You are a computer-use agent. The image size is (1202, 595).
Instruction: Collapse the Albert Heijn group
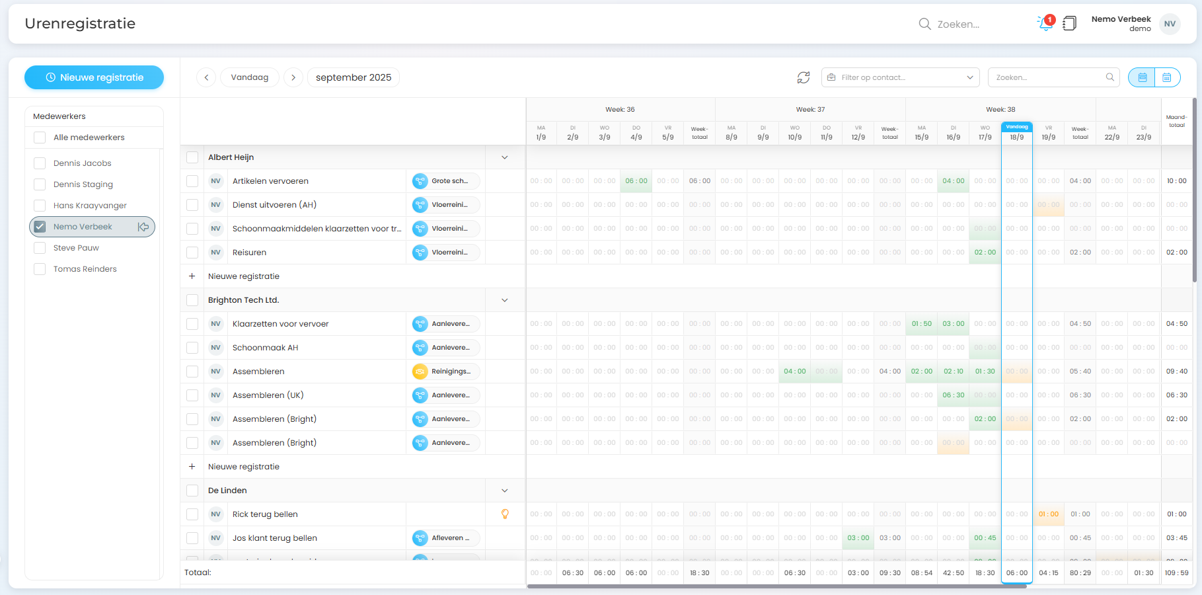point(505,157)
